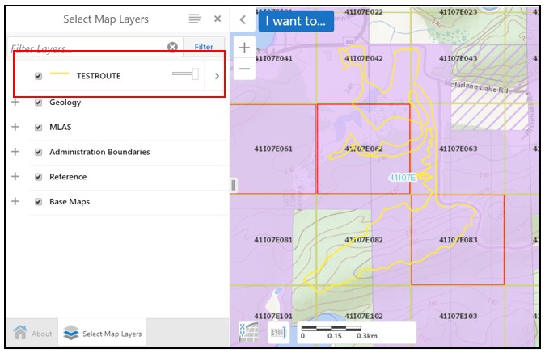
Task: Select the Select Map Layers tab
Action: 103,333
